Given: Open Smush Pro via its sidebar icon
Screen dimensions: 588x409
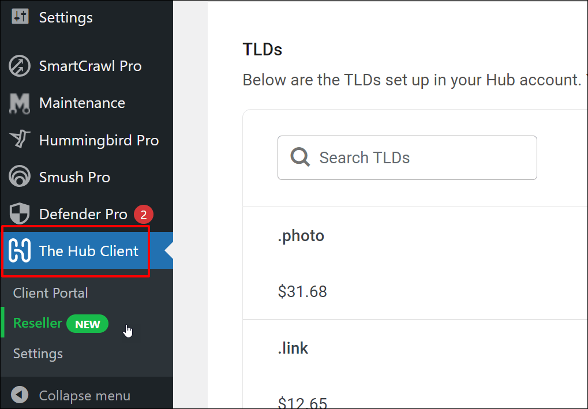Looking at the screenshot, I should [x=19, y=177].
